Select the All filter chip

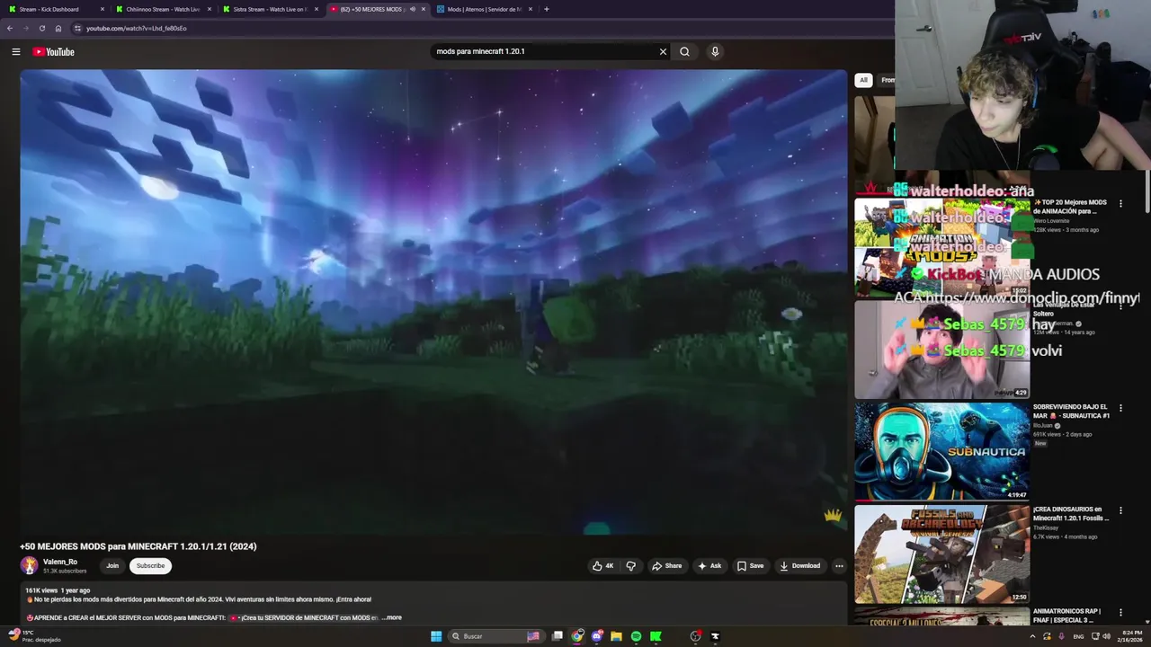pyautogui.click(x=863, y=80)
